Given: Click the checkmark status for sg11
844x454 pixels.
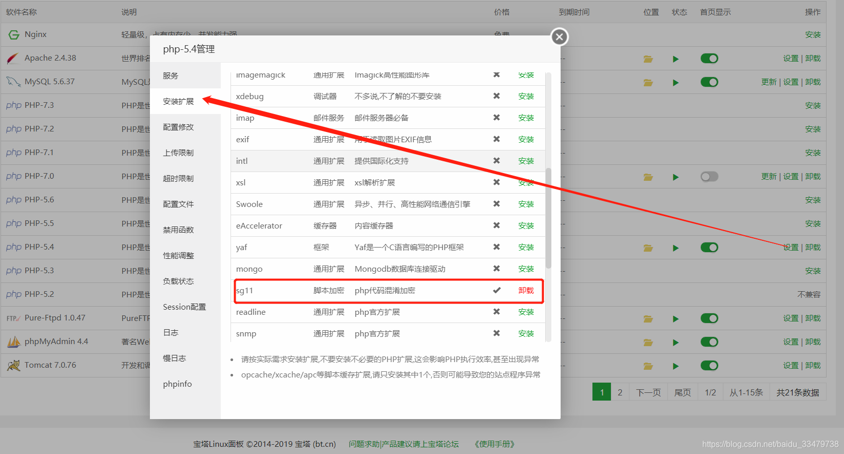Looking at the screenshot, I should (496, 290).
